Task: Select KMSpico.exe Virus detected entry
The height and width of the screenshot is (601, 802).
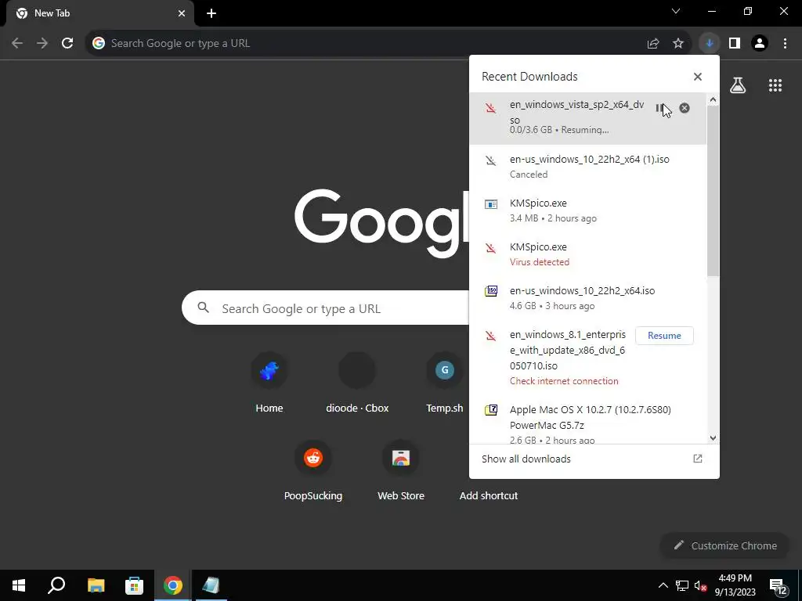Action: click(588, 254)
